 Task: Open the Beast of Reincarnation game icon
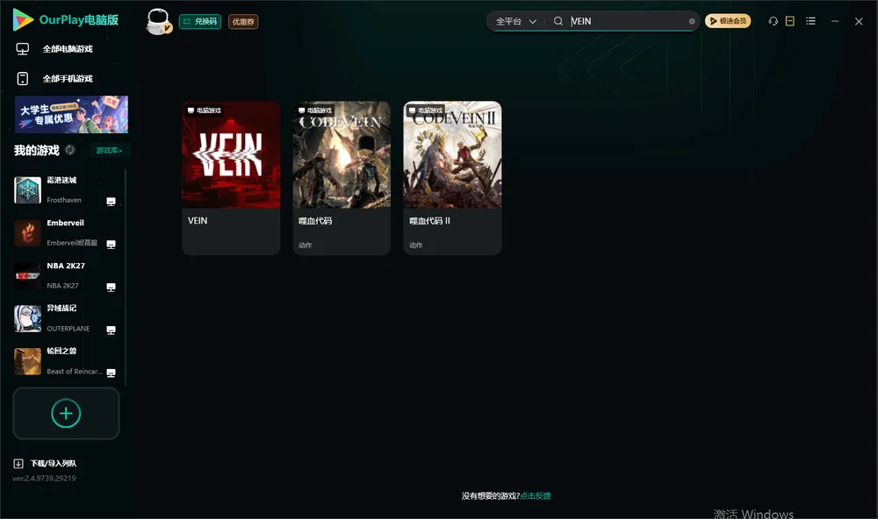coord(27,361)
